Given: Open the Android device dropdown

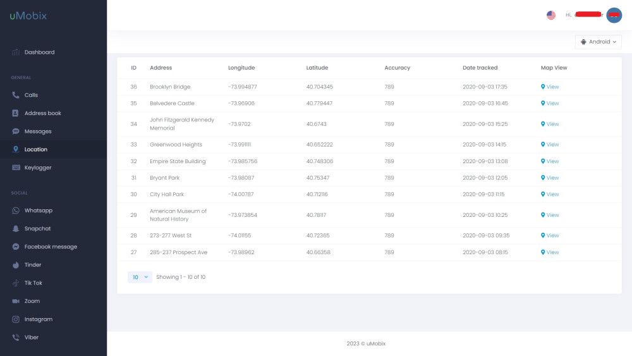Looking at the screenshot, I should 598,42.
